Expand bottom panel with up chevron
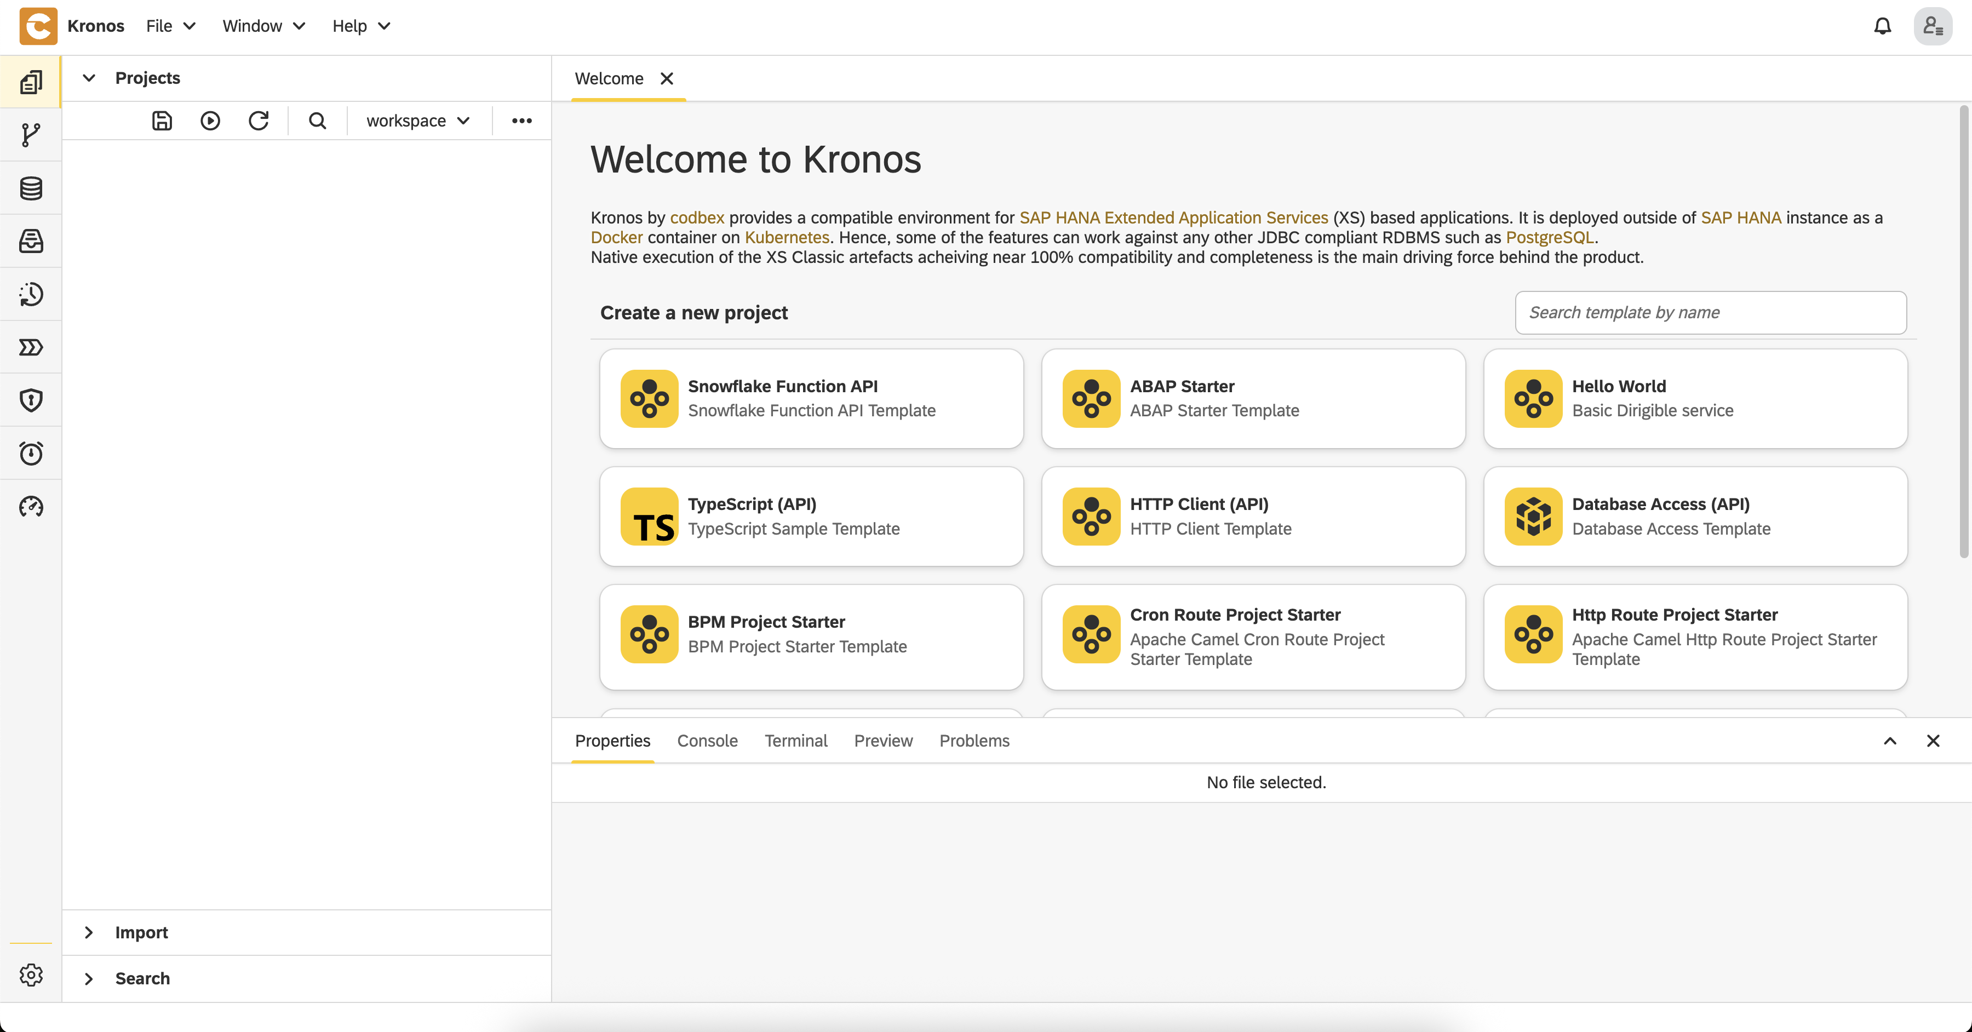 pos(1889,741)
